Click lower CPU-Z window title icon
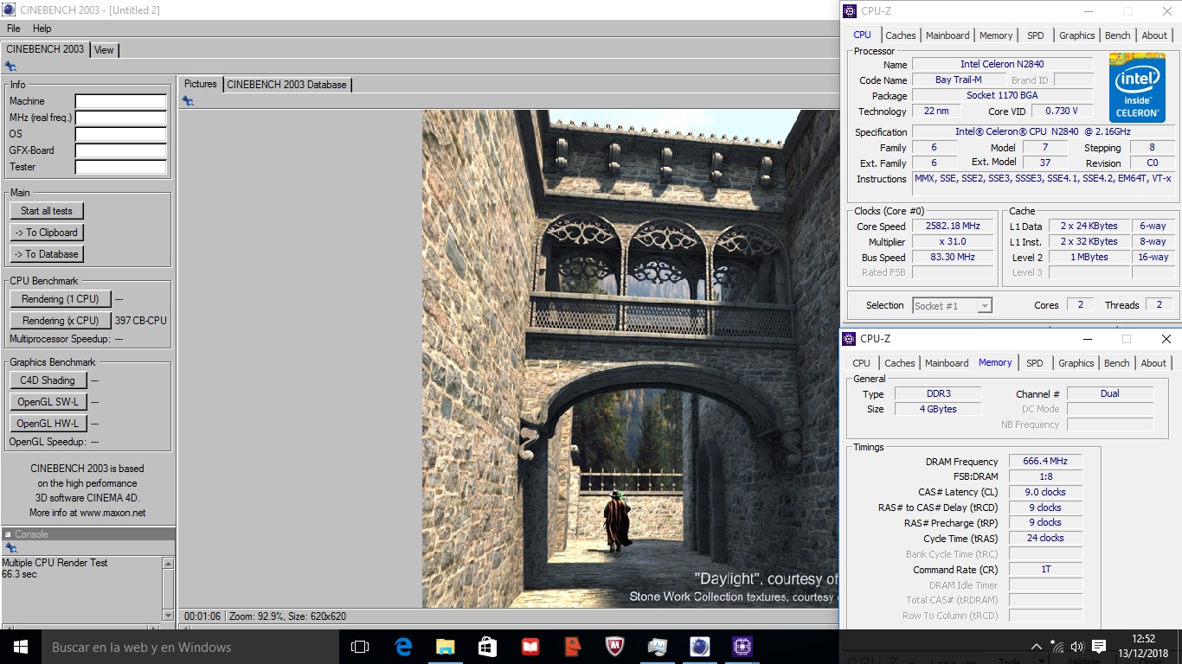The width and height of the screenshot is (1182, 664). (849, 339)
